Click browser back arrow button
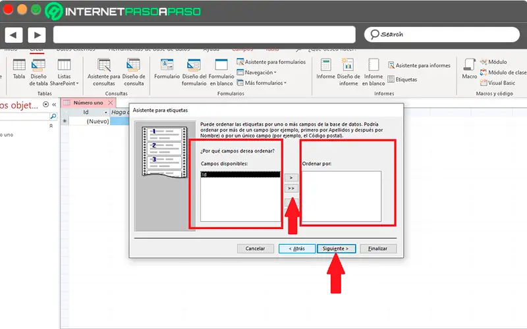The image size is (527, 329). click(13, 35)
